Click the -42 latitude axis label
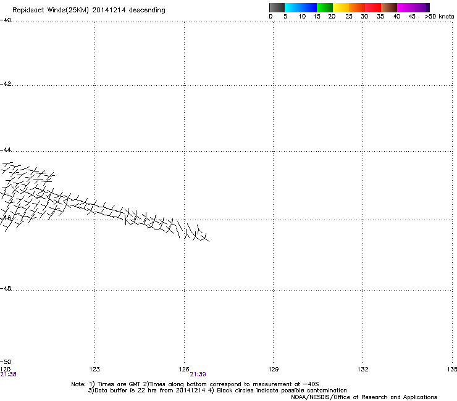The width and height of the screenshot is (457, 401). (6, 83)
